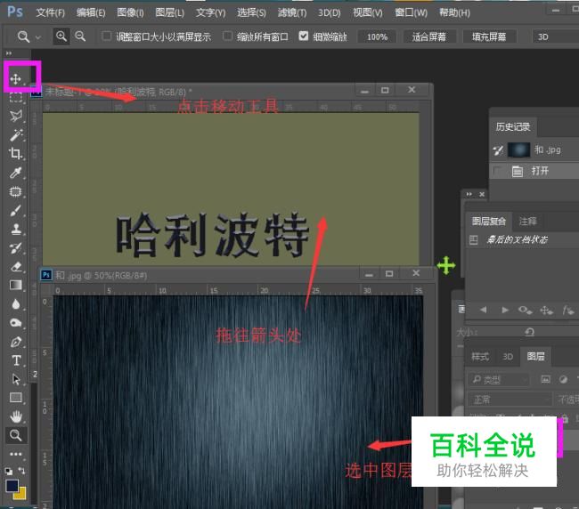Uncheck 细微缩放 option
This screenshot has height=509, width=579.
point(304,36)
